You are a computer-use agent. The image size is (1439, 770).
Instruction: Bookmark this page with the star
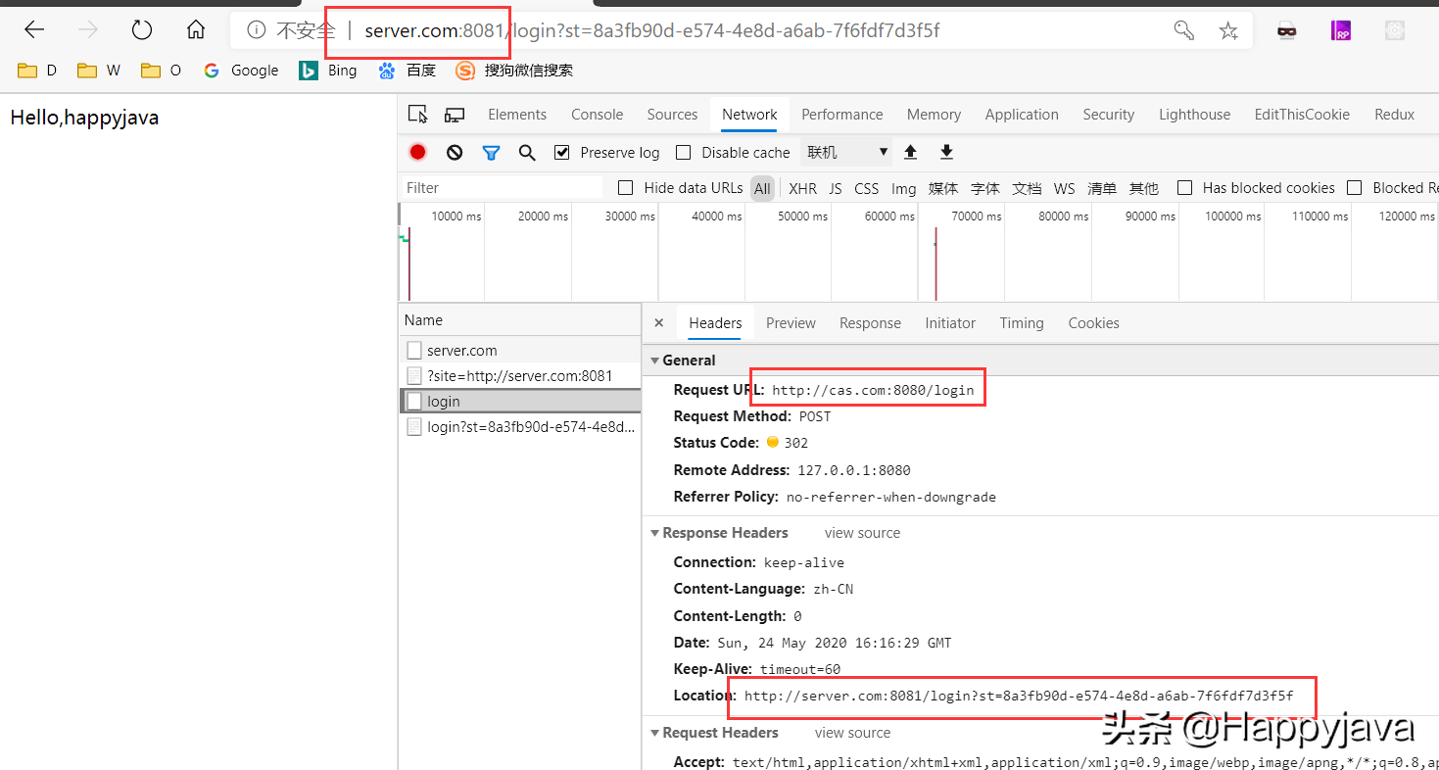[x=1228, y=31]
